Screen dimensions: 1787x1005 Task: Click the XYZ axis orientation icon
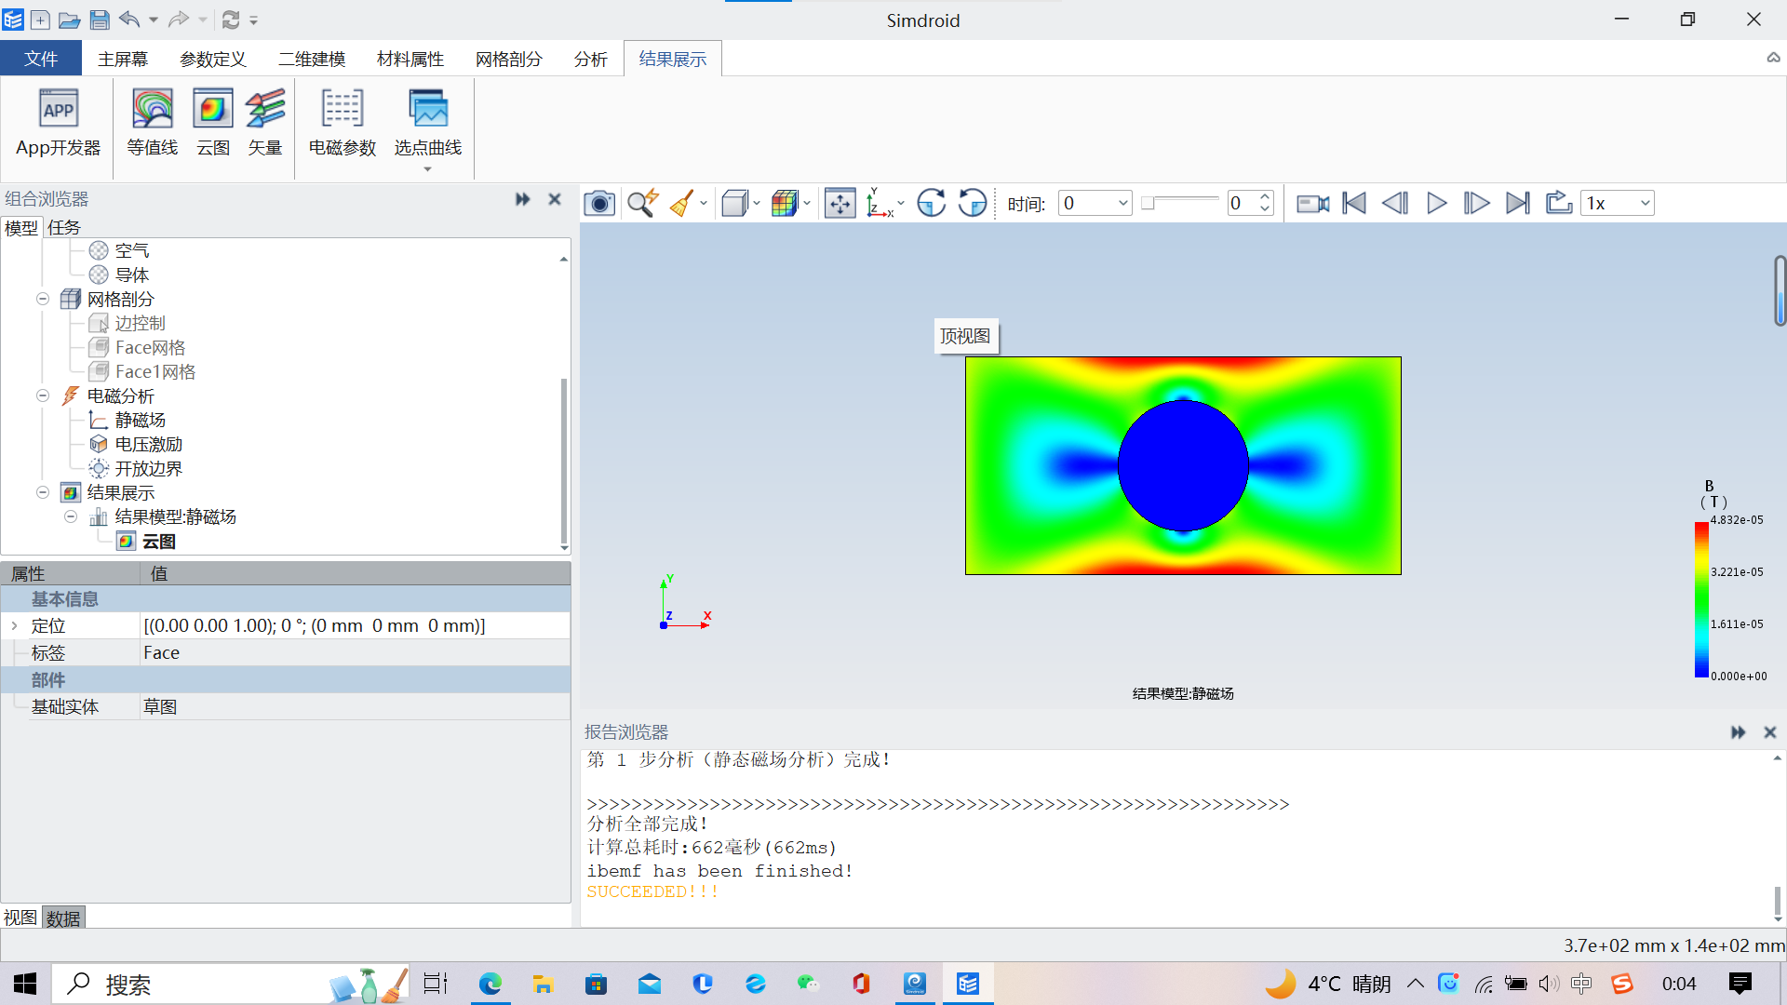click(x=880, y=203)
